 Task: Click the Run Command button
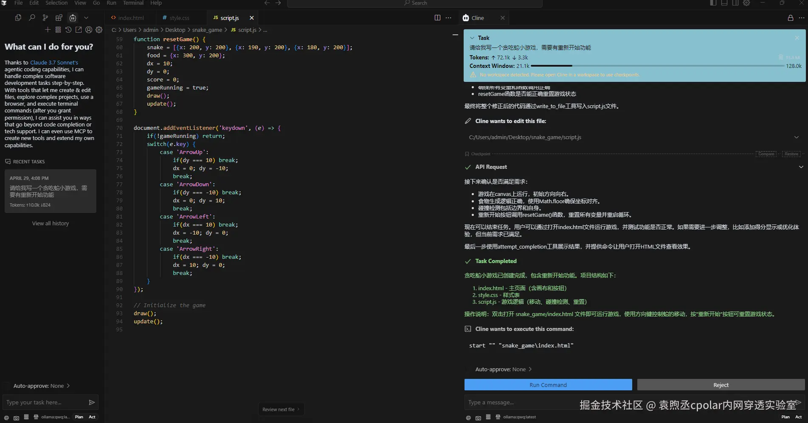point(548,385)
